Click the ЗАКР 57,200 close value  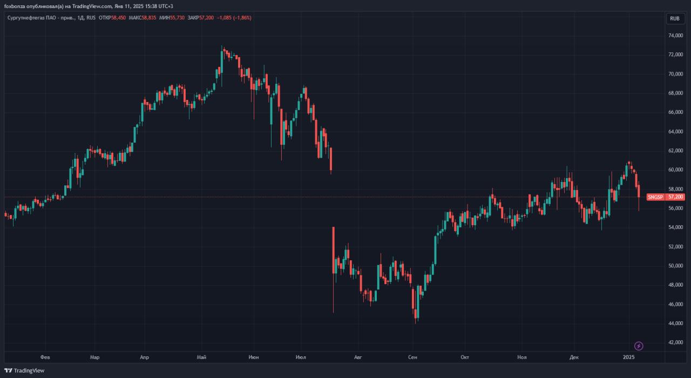200,18
